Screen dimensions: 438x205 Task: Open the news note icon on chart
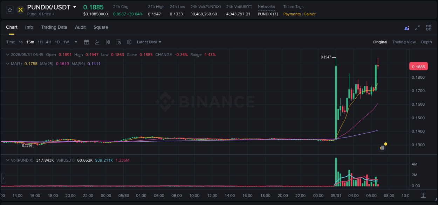click(x=382, y=148)
